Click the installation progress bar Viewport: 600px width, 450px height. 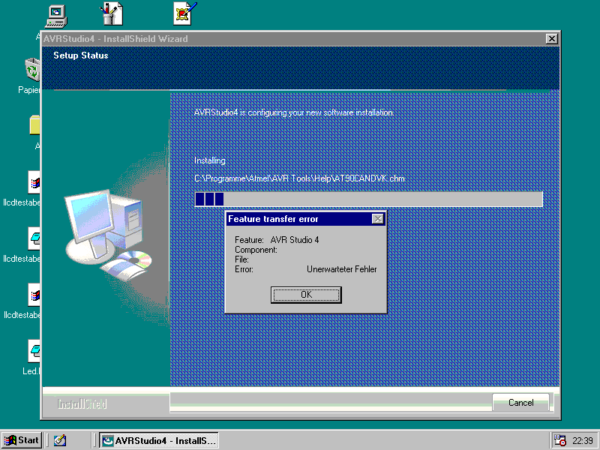[x=368, y=199]
